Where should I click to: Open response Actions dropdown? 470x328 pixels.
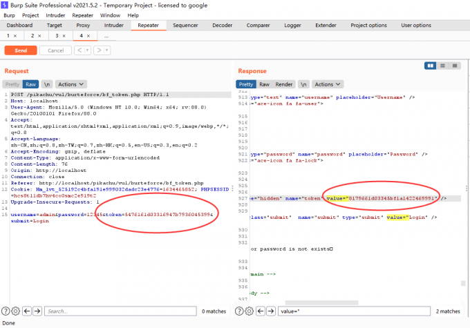[x=328, y=84]
